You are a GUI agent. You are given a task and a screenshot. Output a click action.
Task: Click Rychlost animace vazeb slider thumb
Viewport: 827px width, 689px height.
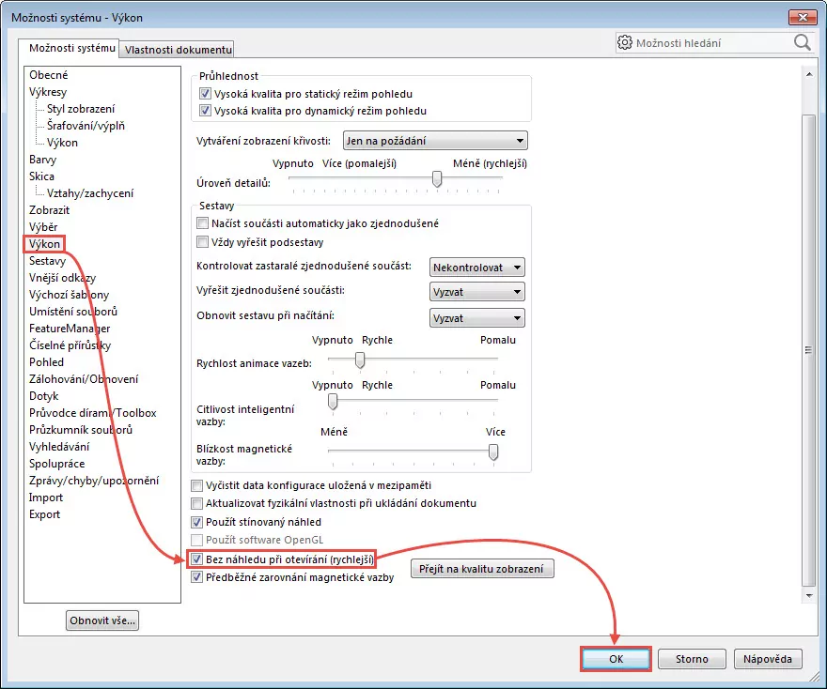[x=359, y=359]
